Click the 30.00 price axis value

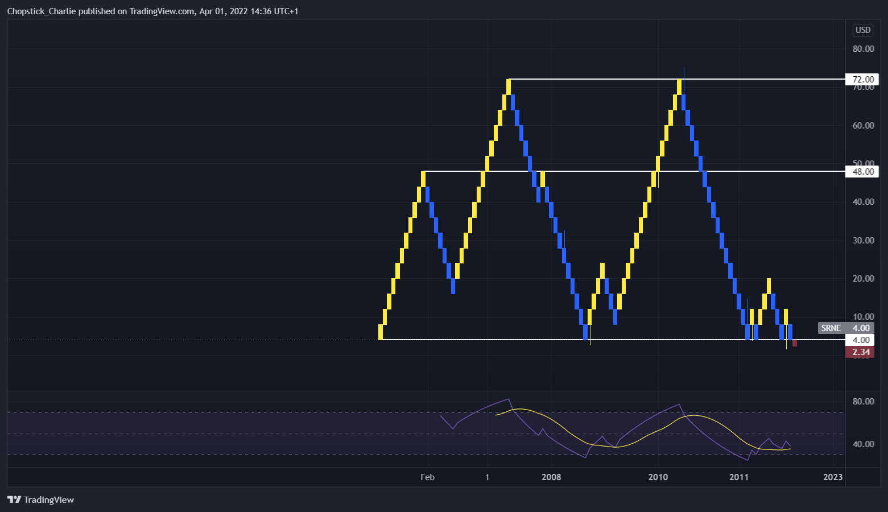point(863,241)
